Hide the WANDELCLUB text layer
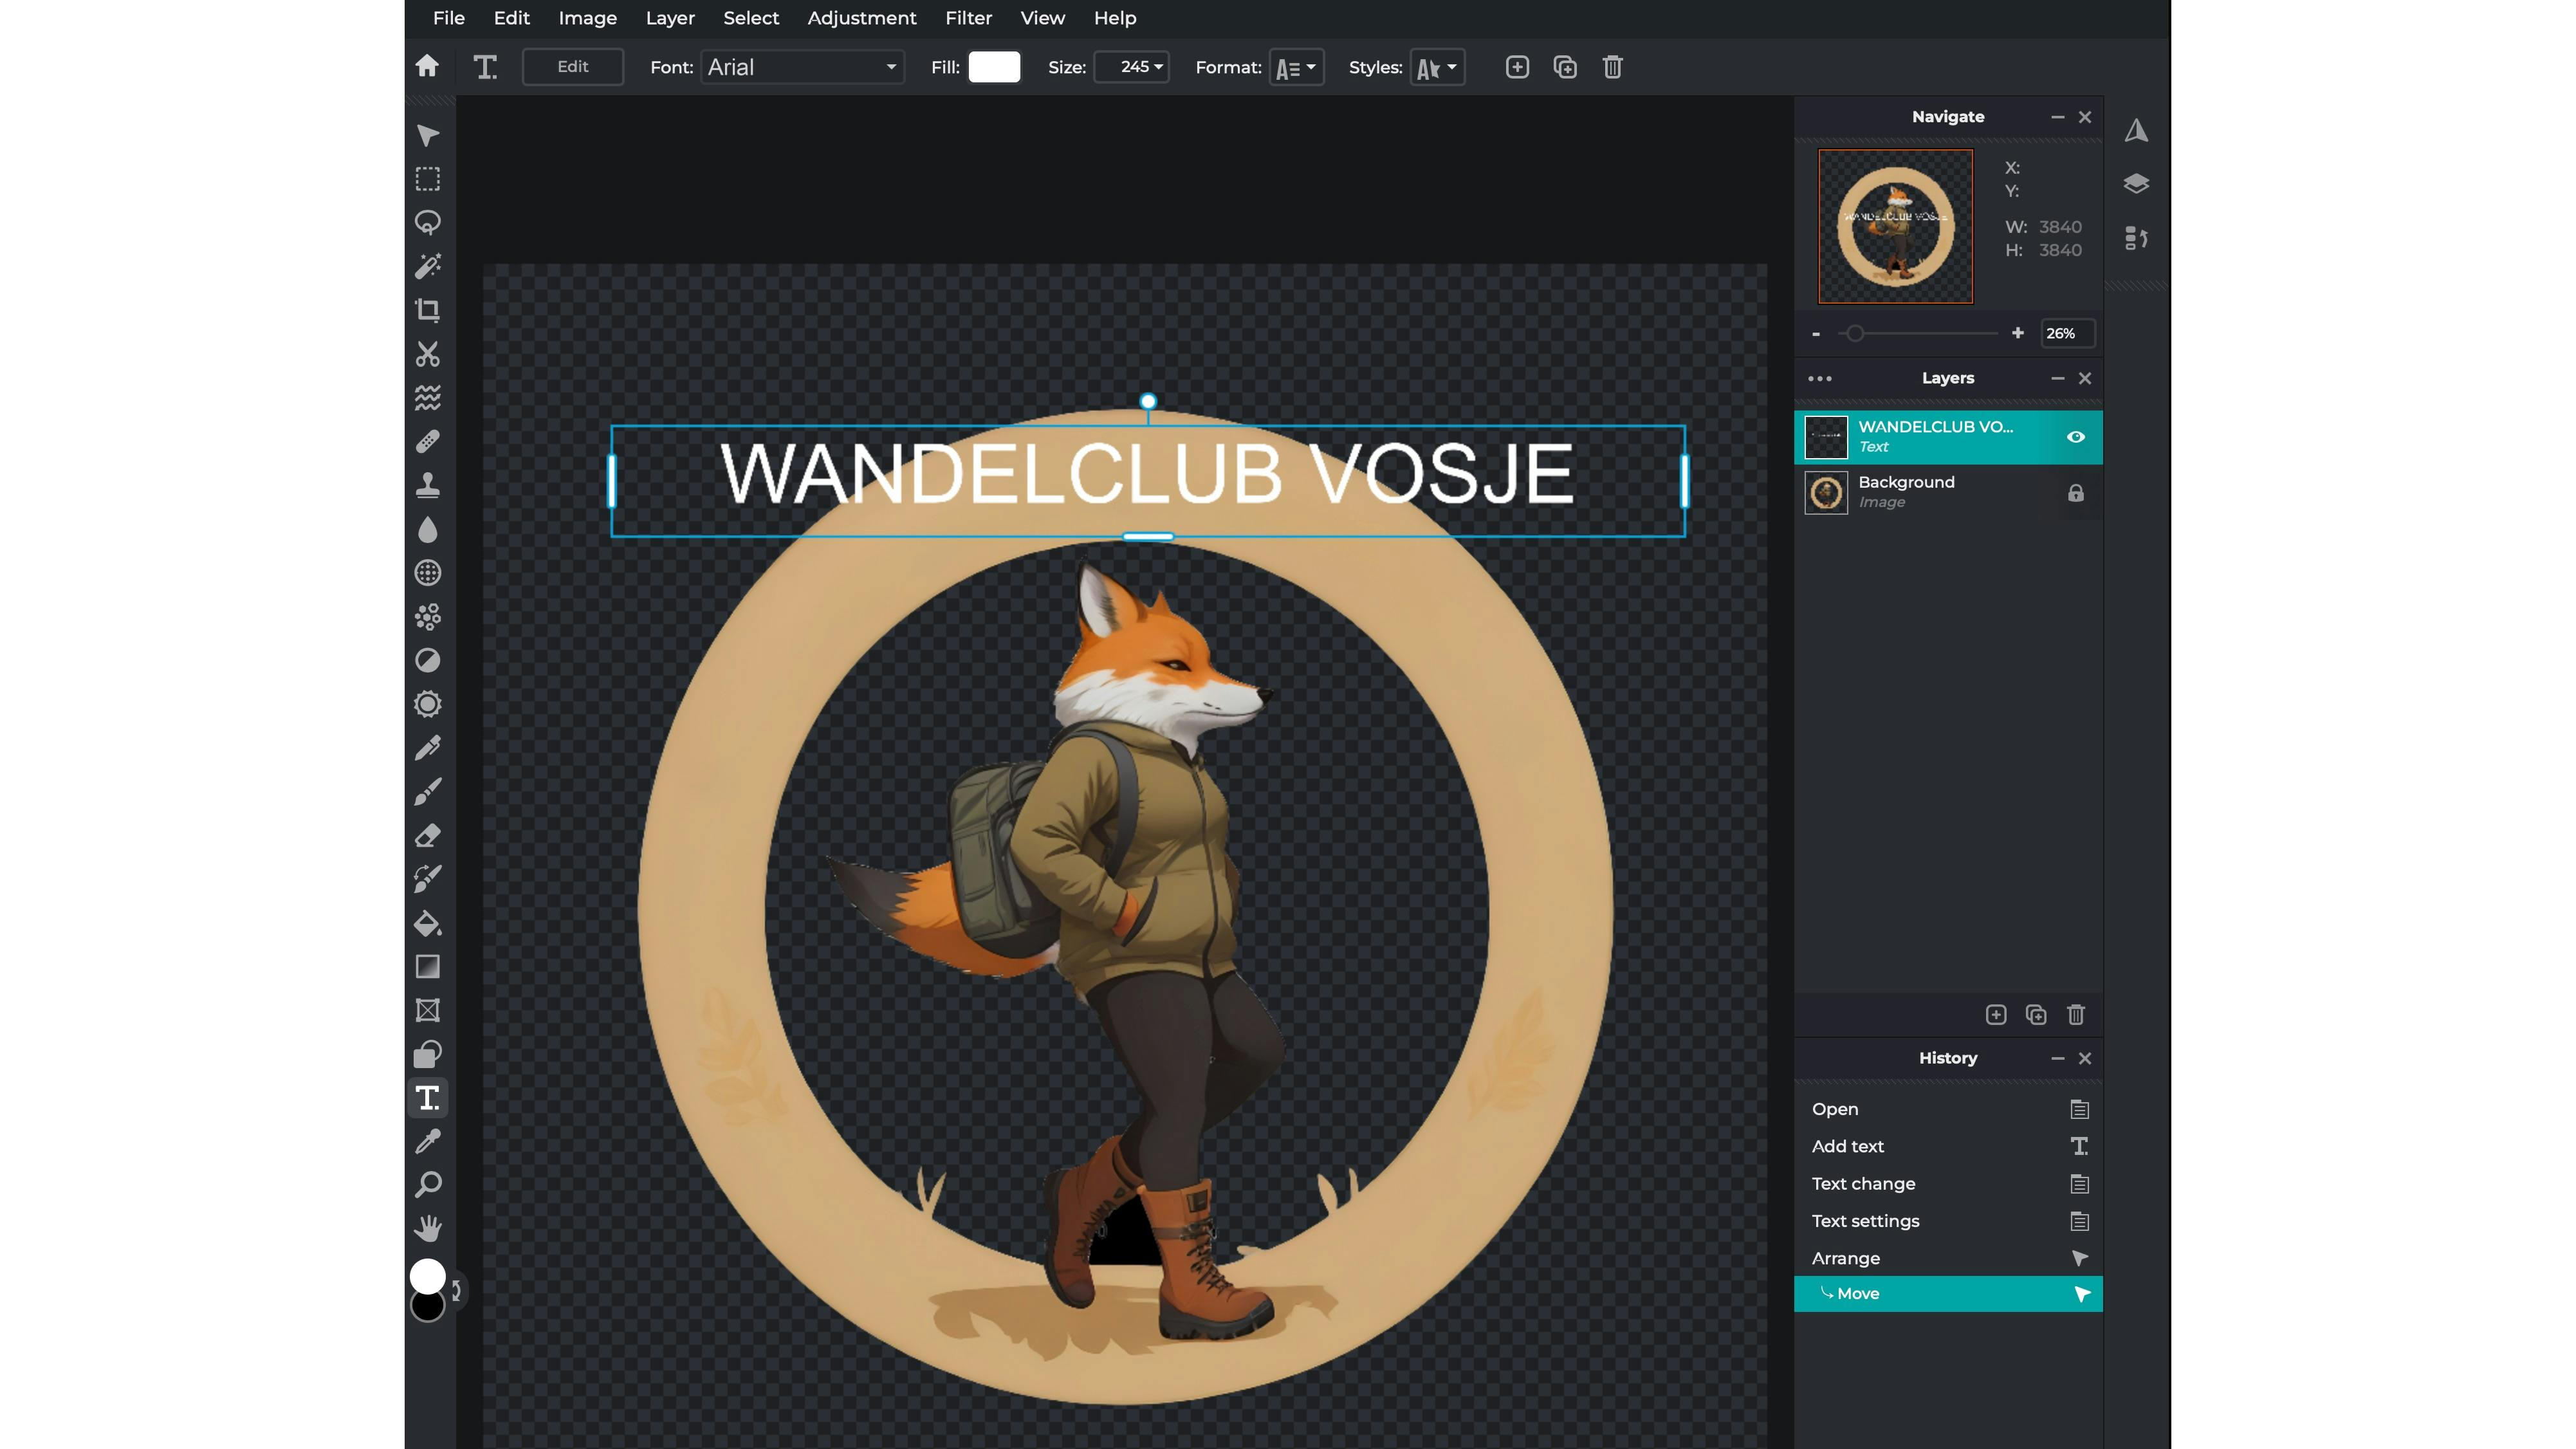Image resolution: width=2576 pixels, height=1449 pixels. (2076, 437)
